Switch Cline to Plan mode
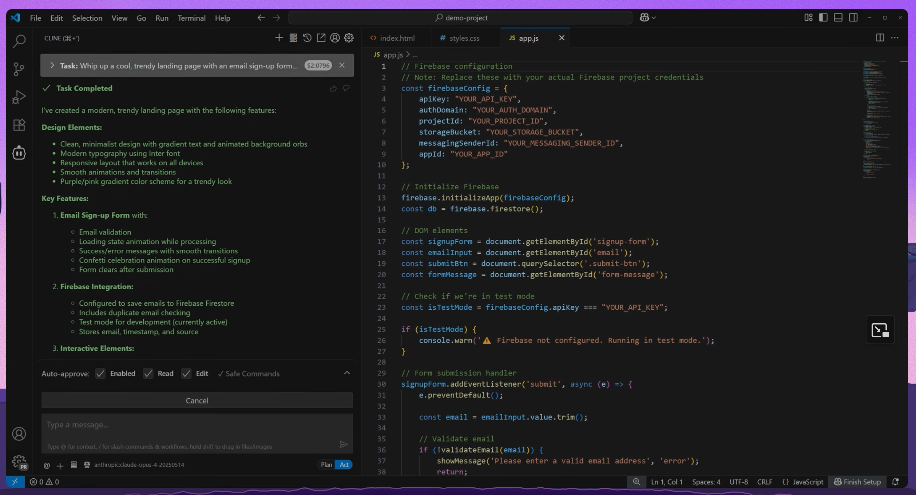916x495 pixels. coord(326,464)
